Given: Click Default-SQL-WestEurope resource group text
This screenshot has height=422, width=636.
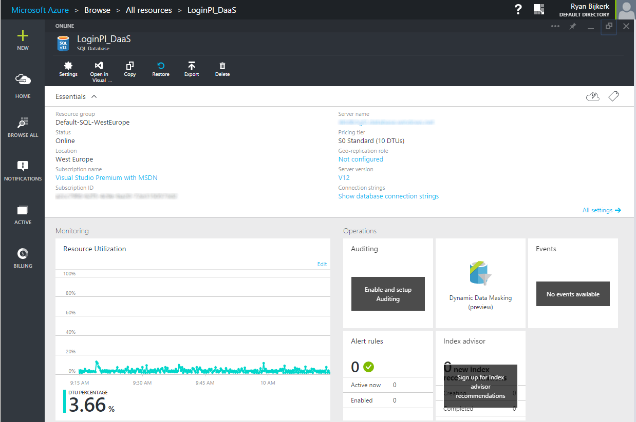Looking at the screenshot, I should click(x=92, y=123).
